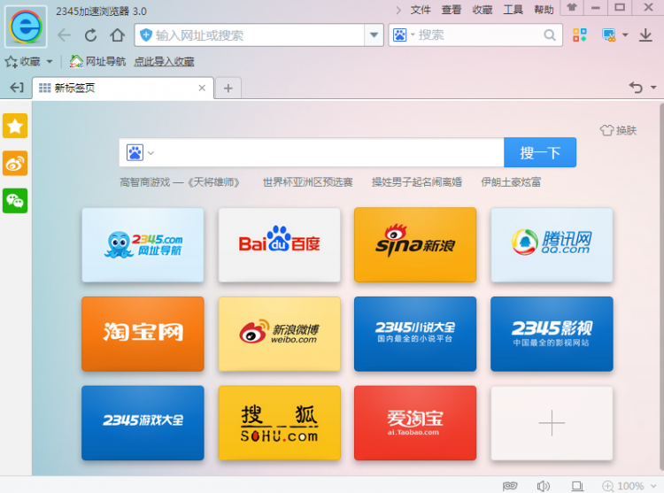Go back with the back arrow

(65, 35)
